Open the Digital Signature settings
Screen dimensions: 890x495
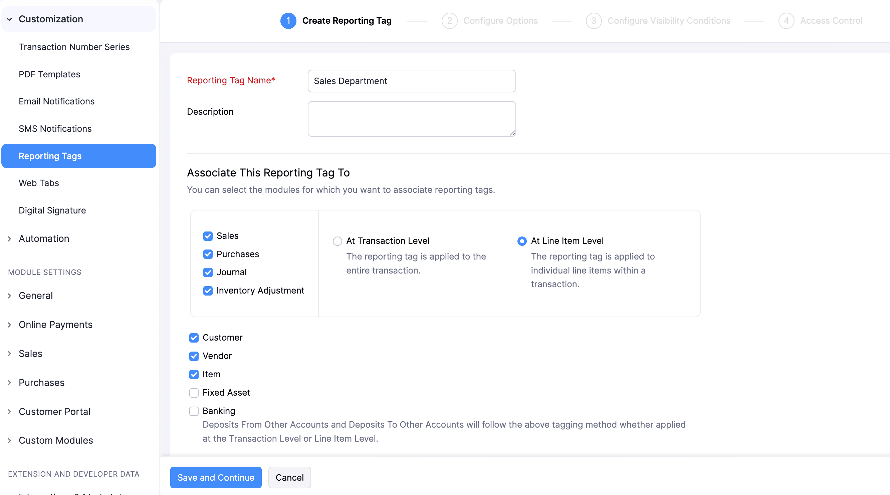52,210
